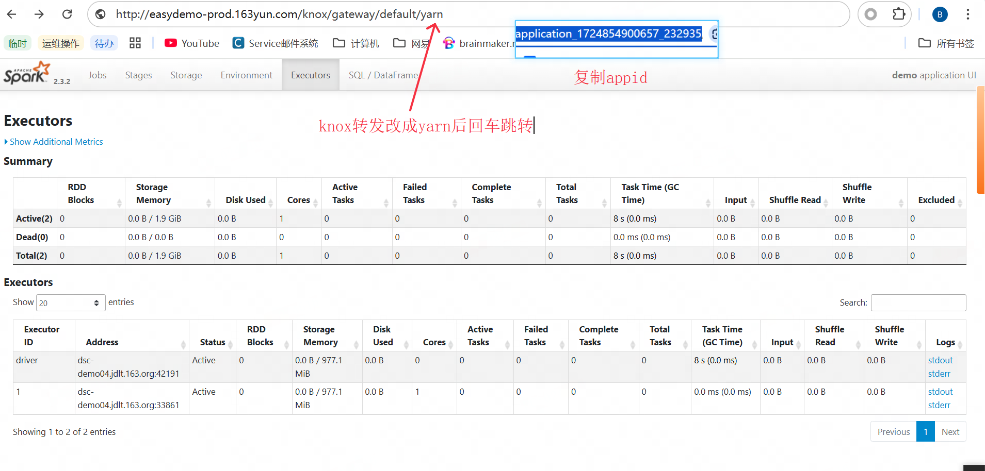Image resolution: width=985 pixels, height=471 pixels.
Task: Toggle sort on the Disk Used column
Action: pyautogui.click(x=382, y=335)
